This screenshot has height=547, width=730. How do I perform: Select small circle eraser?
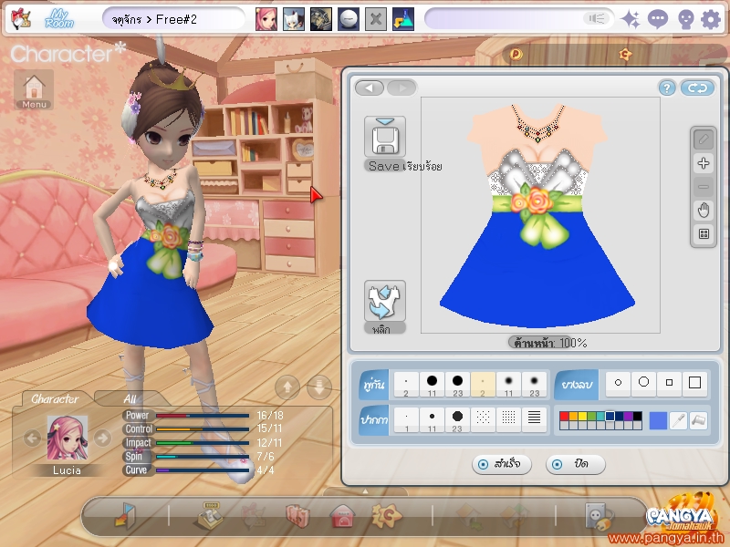pyautogui.click(x=618, y=383)
